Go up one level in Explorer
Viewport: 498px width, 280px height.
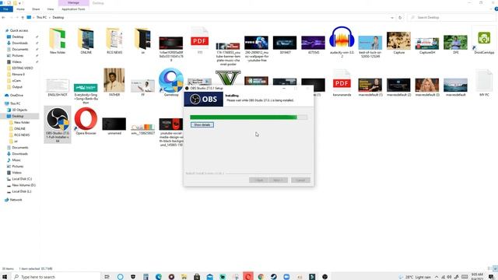pyautogui.click(x=23, y=17)
